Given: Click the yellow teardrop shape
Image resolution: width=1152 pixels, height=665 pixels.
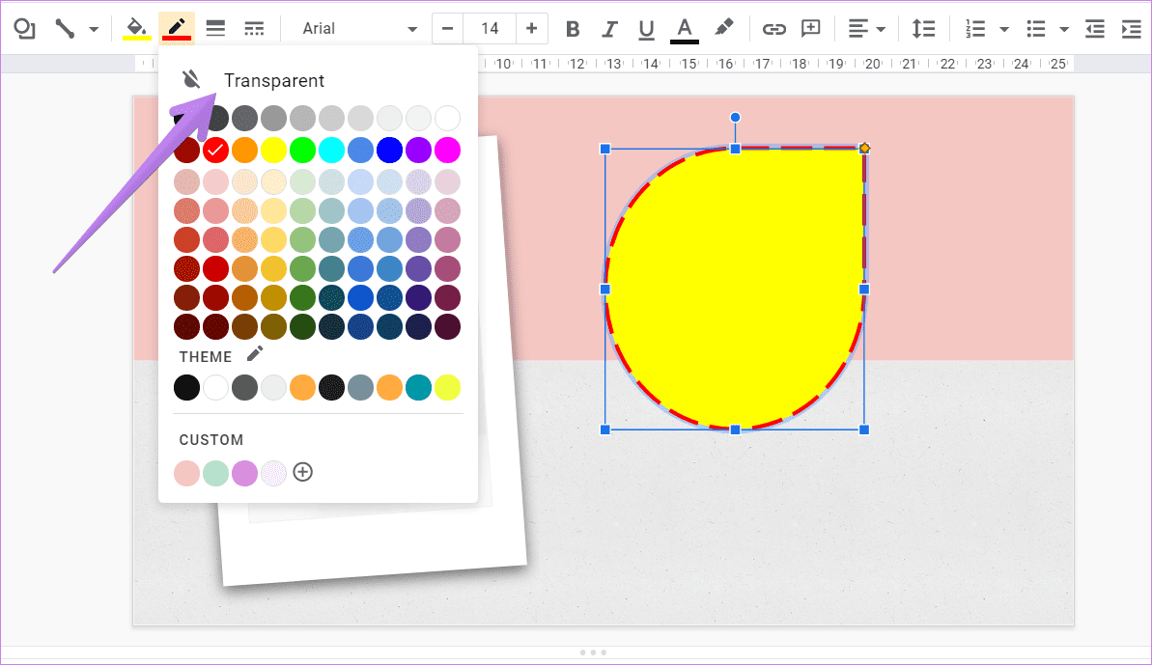Looking at the screenshot, I should click(735, 288).
